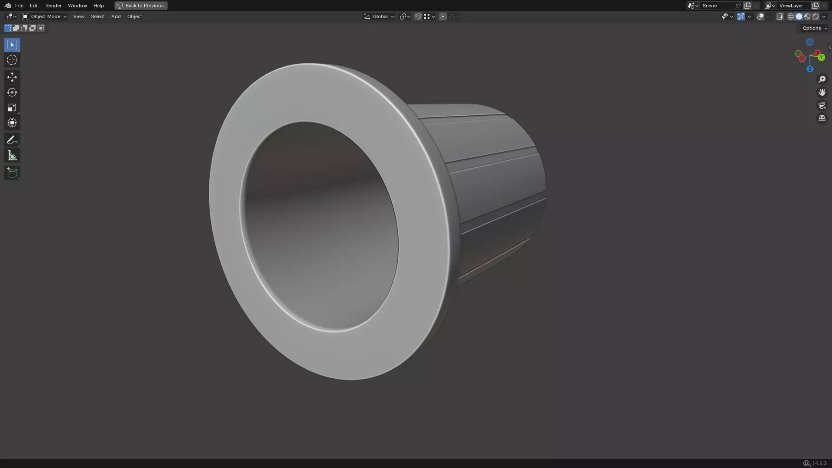This screenshot has width=832, height=468.
Task: Click the New Scene duplicate icon
Action: click(x=747, y=6)
